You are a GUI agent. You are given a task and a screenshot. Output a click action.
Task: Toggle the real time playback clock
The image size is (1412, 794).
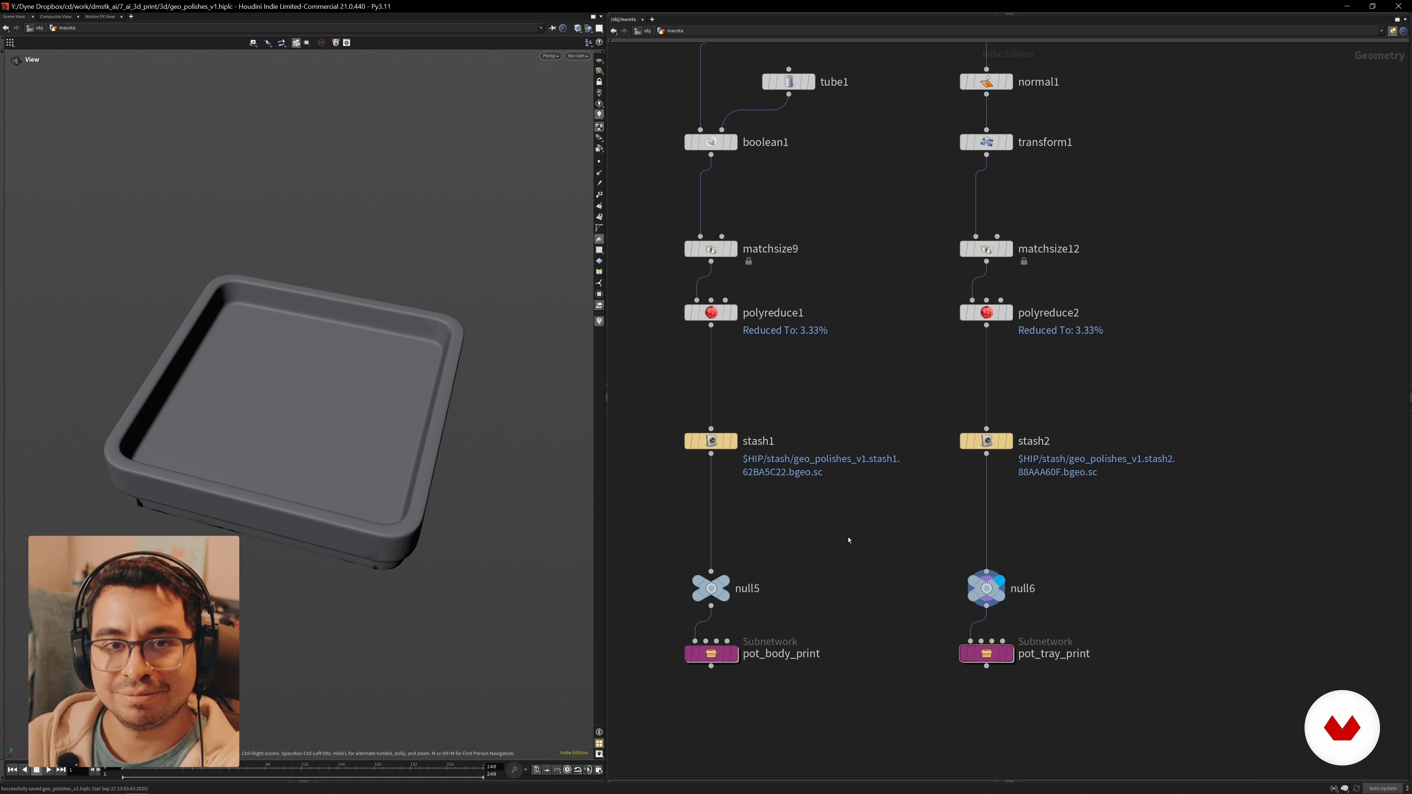click(567, 769)
